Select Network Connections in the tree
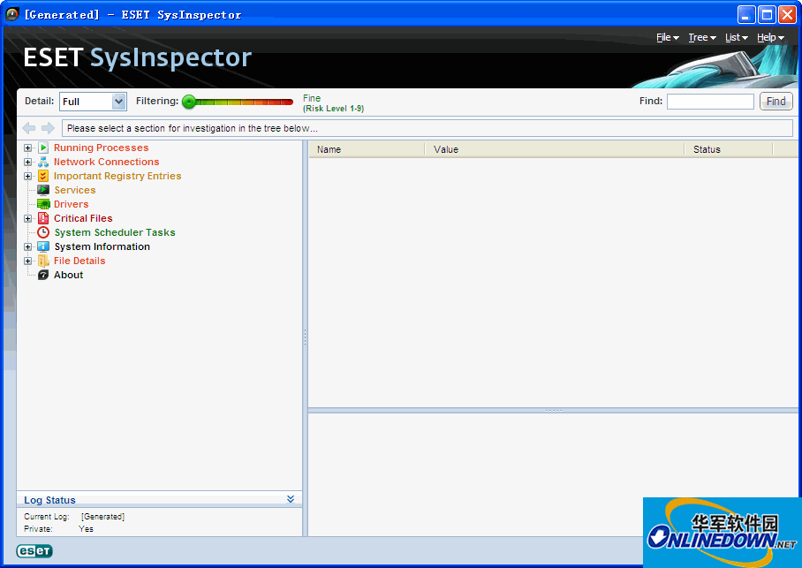The width and height of the screenshot is (802, 568). pyautogui.click(x=106, y=163)
